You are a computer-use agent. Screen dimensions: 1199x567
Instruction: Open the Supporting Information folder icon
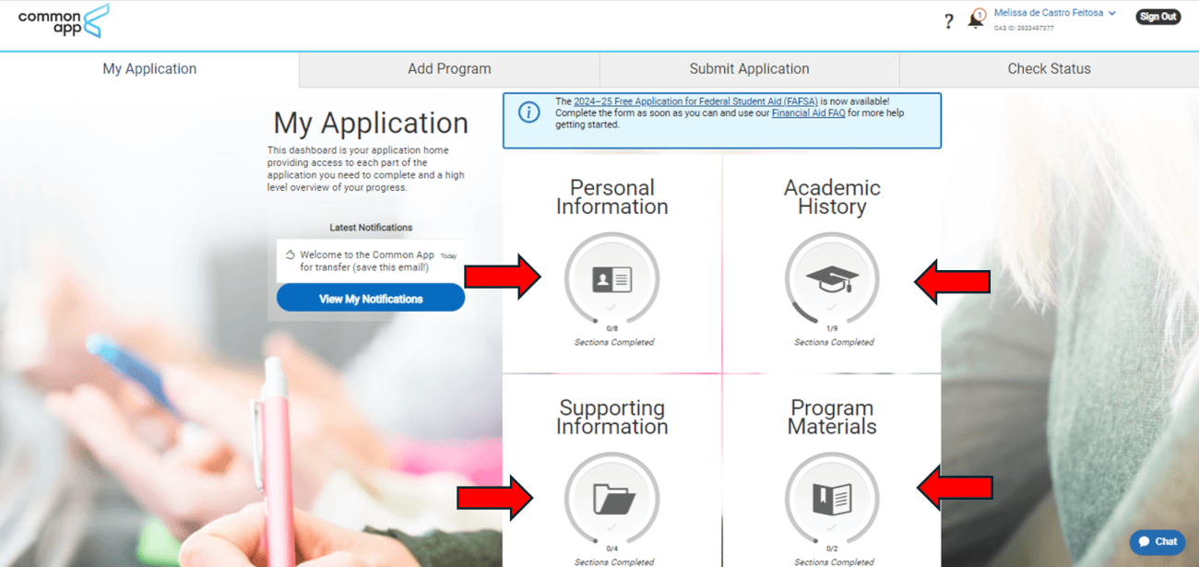[611, 499]
